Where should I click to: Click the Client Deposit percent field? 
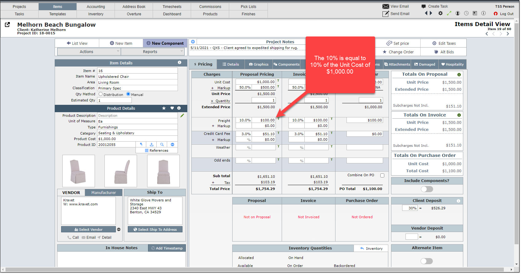410,208
